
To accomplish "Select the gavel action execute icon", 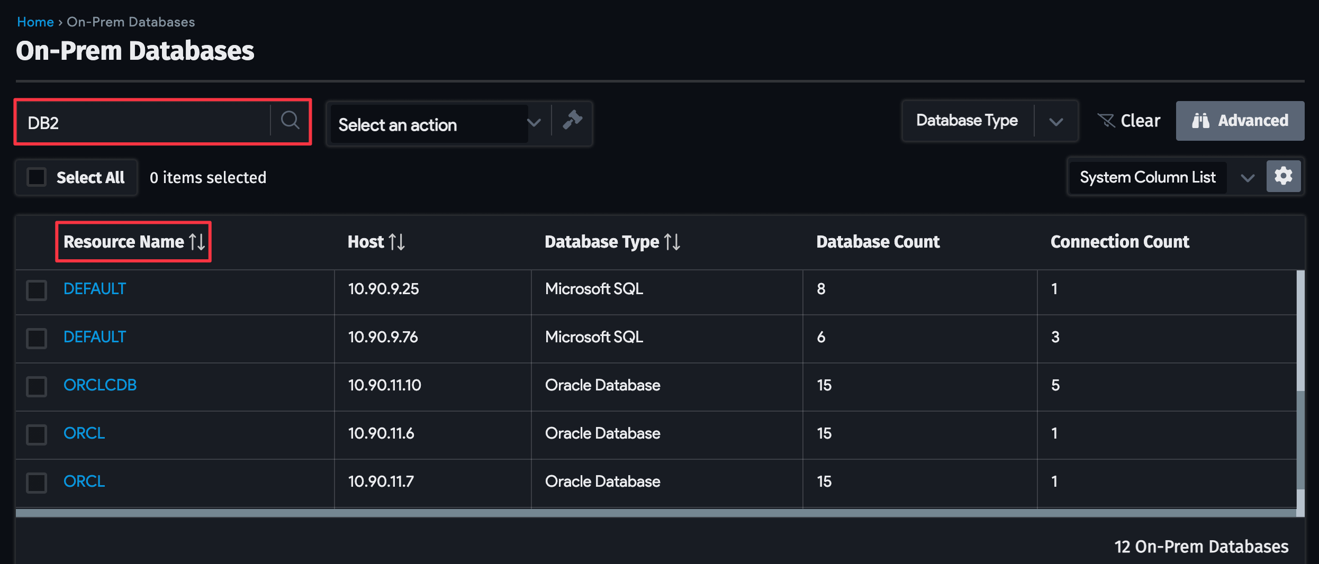I will click(573, 121).
